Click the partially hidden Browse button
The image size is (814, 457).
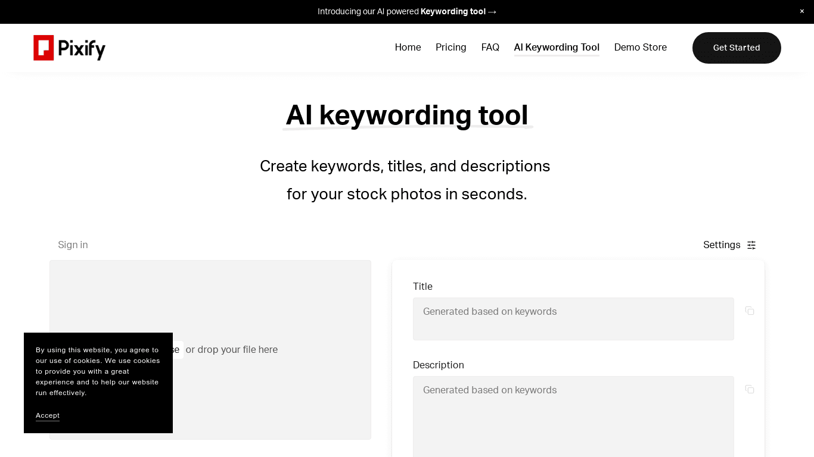[x=177, y=350]
